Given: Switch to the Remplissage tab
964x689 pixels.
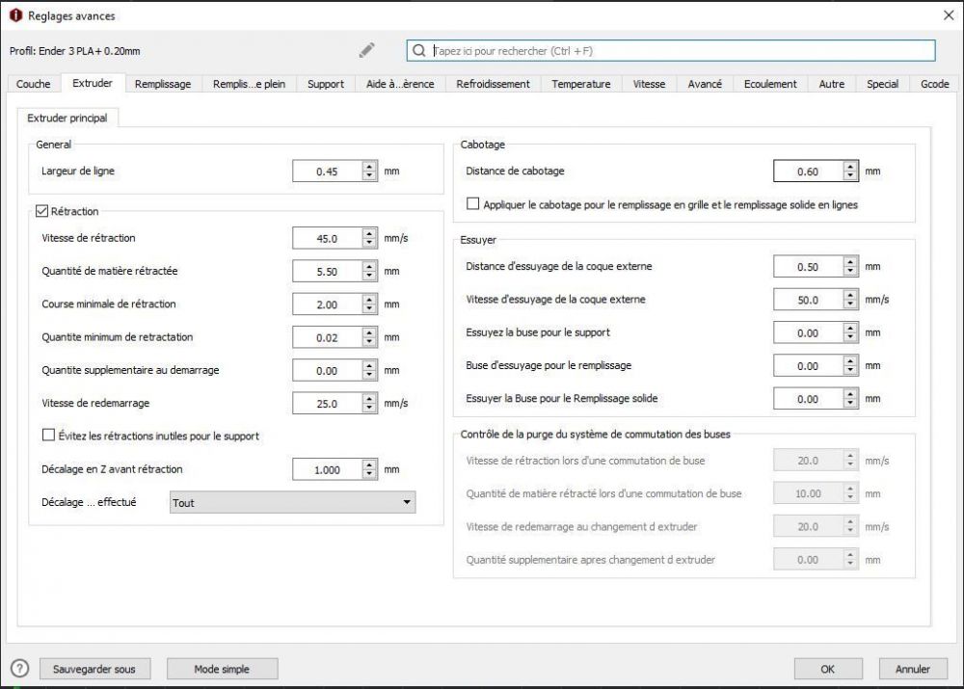Looking at the screenshot, I should click(x=163, y=84).
